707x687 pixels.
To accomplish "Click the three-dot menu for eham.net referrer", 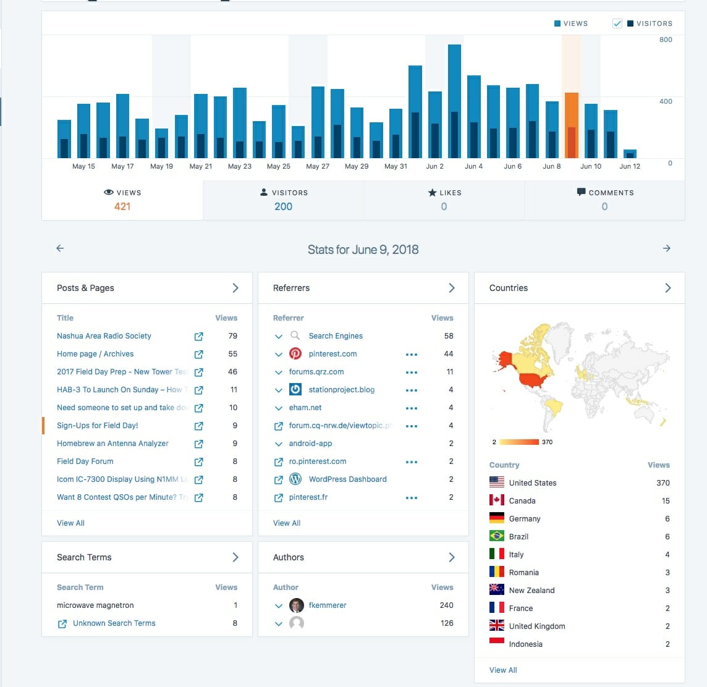I will (x=412, y=408).
